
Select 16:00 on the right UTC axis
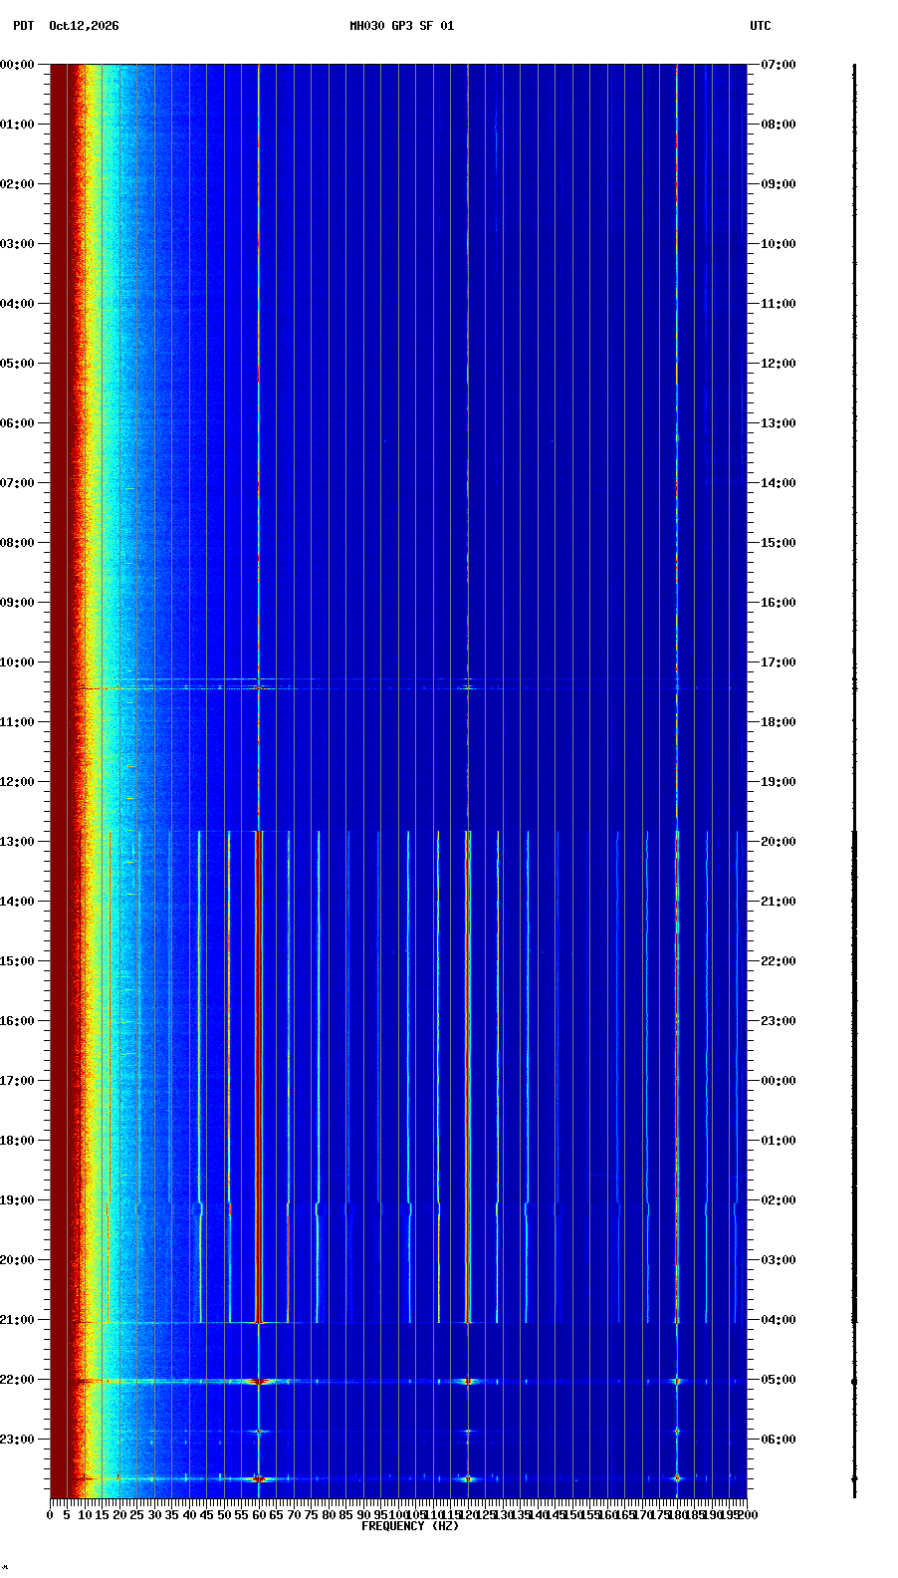(778, 603)
